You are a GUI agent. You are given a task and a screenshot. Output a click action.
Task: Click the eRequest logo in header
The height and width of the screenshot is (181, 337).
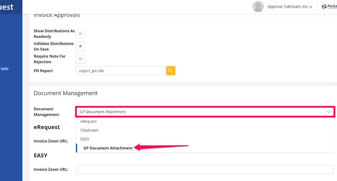coord(7,7)
